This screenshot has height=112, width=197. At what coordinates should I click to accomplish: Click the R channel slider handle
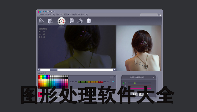pos(135,83)
